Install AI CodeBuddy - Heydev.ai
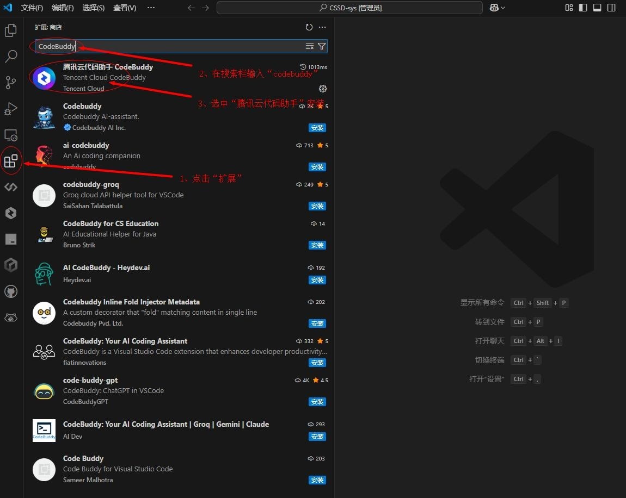 pos(317,280)
